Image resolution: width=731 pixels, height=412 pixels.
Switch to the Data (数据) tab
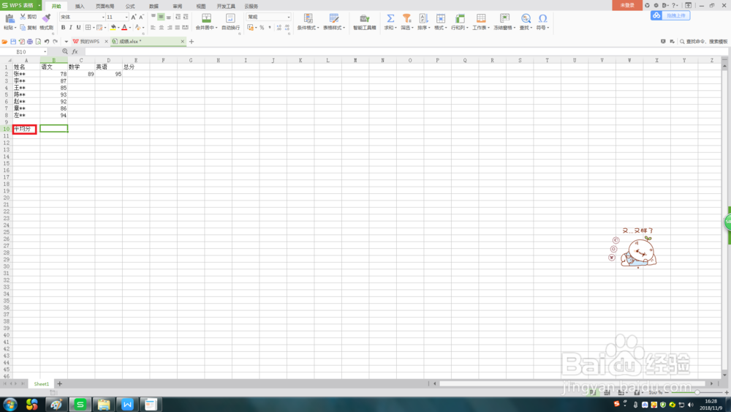click(x=154, y=6)
